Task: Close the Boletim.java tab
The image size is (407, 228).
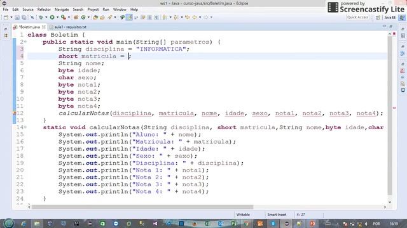Action: [44, 27]
